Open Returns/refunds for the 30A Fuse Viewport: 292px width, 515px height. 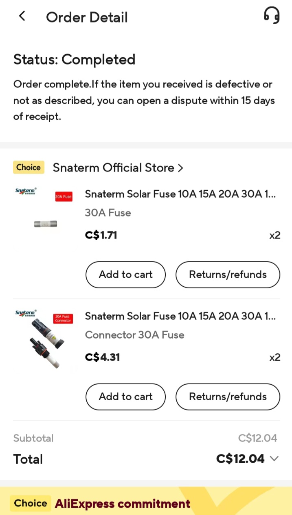coord(228,274)
